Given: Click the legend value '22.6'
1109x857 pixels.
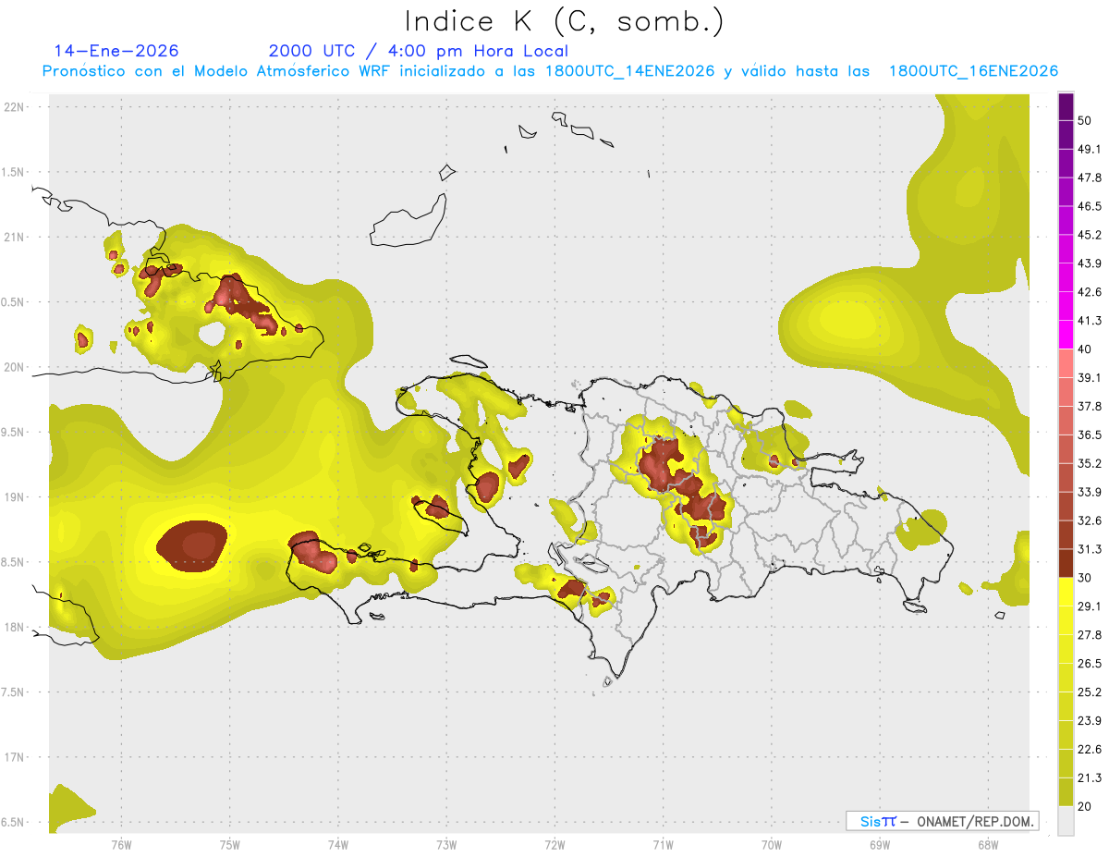Looking at the screenshot, I should pyautogui.click(x=1090, y=750).
